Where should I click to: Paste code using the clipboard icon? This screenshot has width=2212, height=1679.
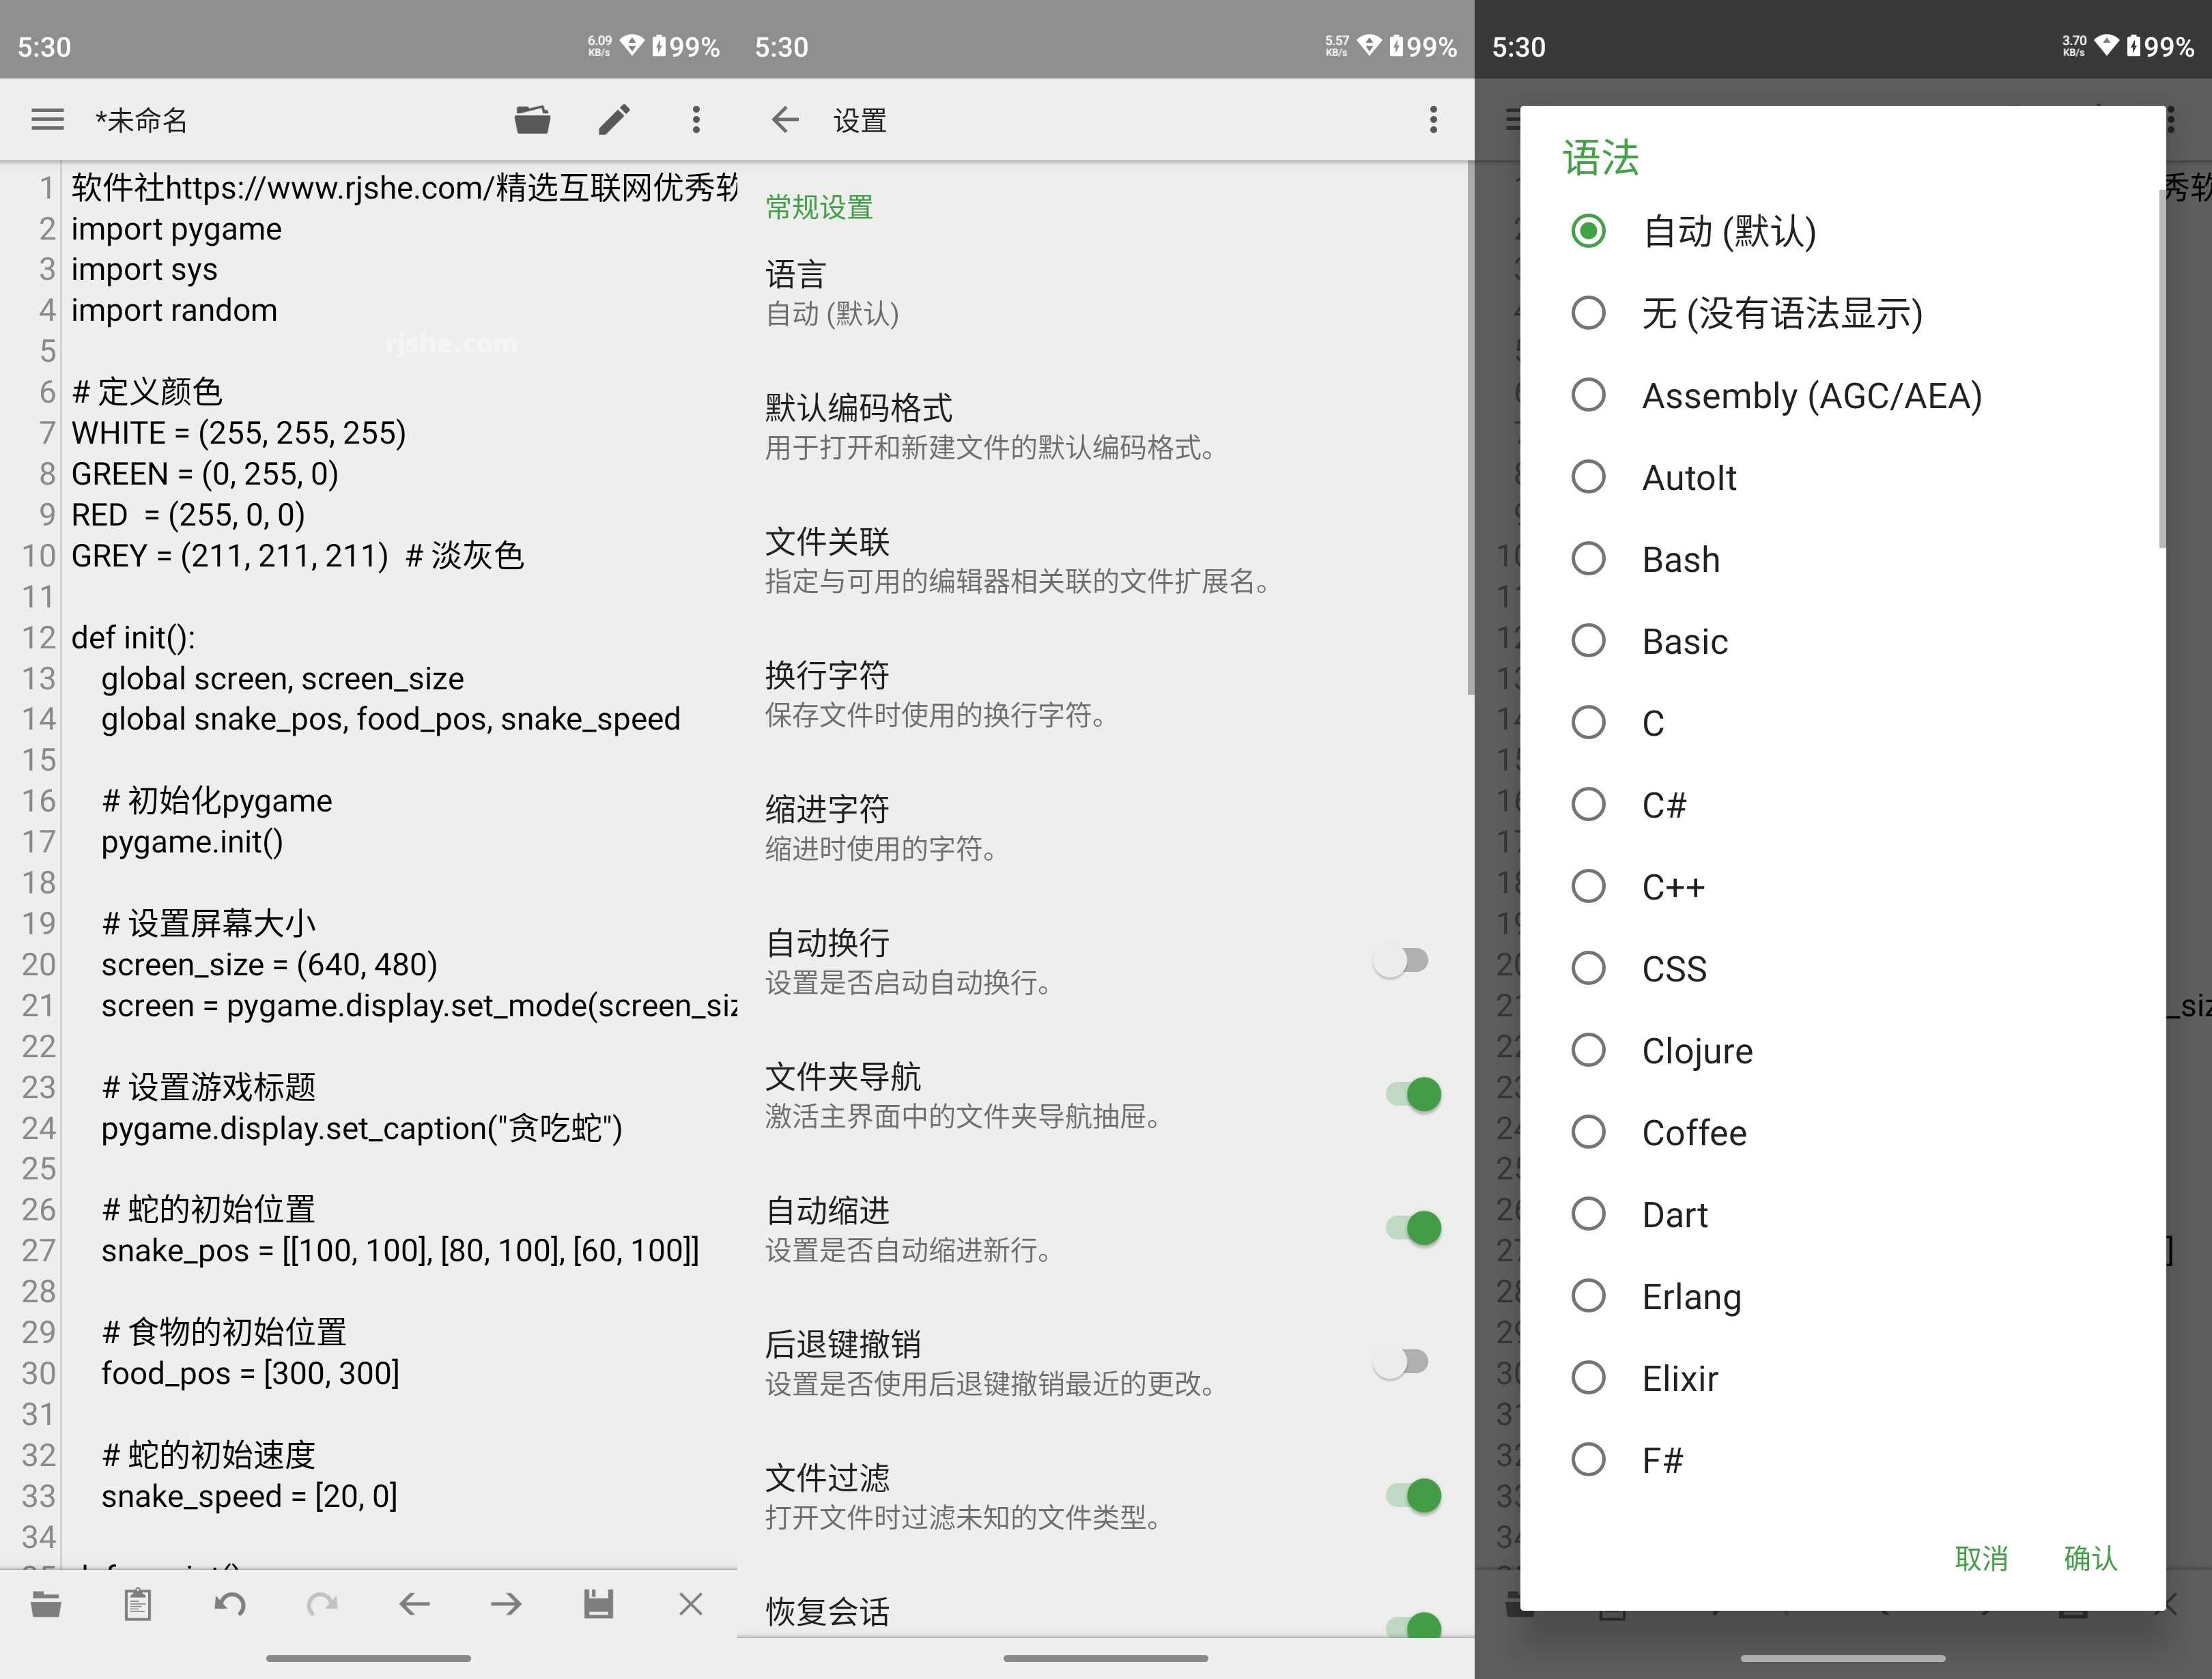click(138, 1604)
